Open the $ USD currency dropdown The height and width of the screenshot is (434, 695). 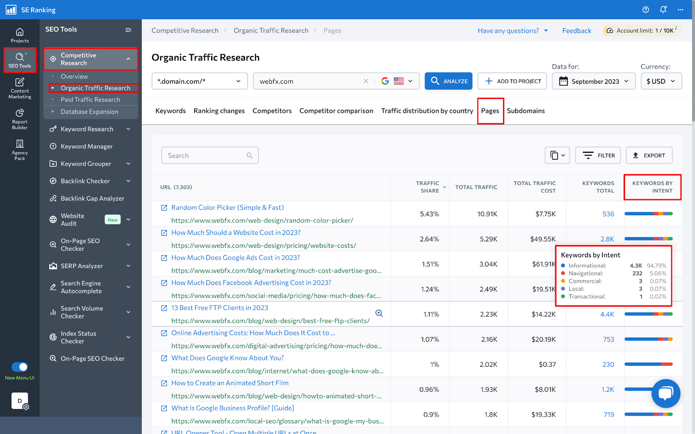click(661, 81)
